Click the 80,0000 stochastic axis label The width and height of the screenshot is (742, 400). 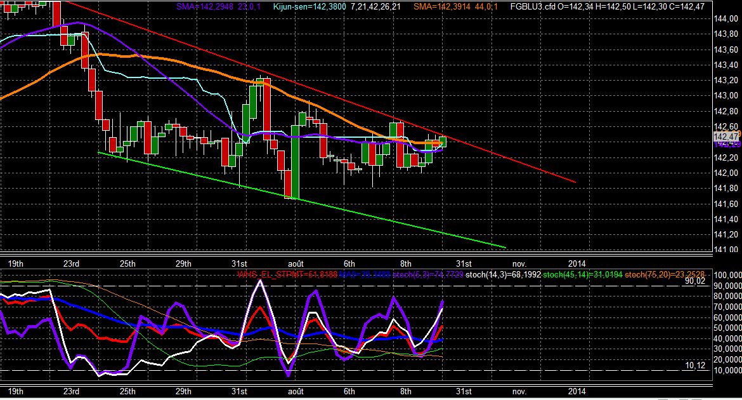728,297
